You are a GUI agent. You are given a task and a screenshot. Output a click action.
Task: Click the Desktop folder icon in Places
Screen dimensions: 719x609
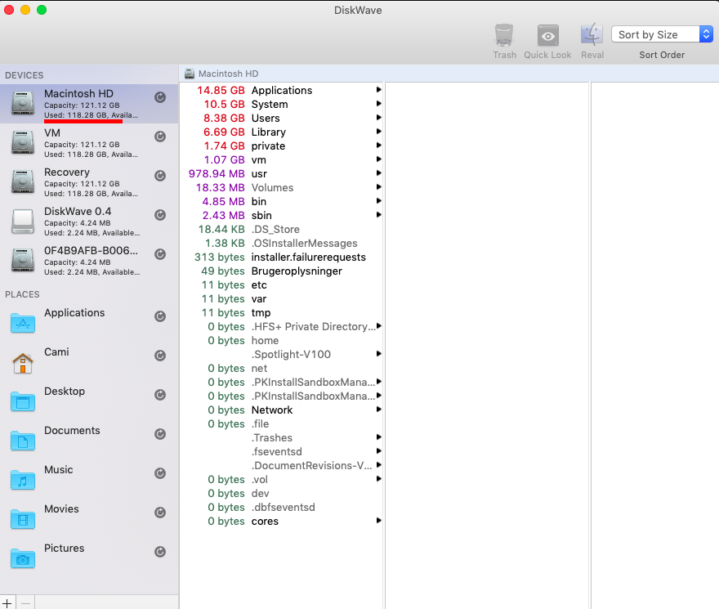click(x=23, y=401)
